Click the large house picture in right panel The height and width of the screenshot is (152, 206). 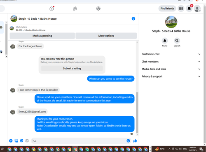click(x=171, y=22)
